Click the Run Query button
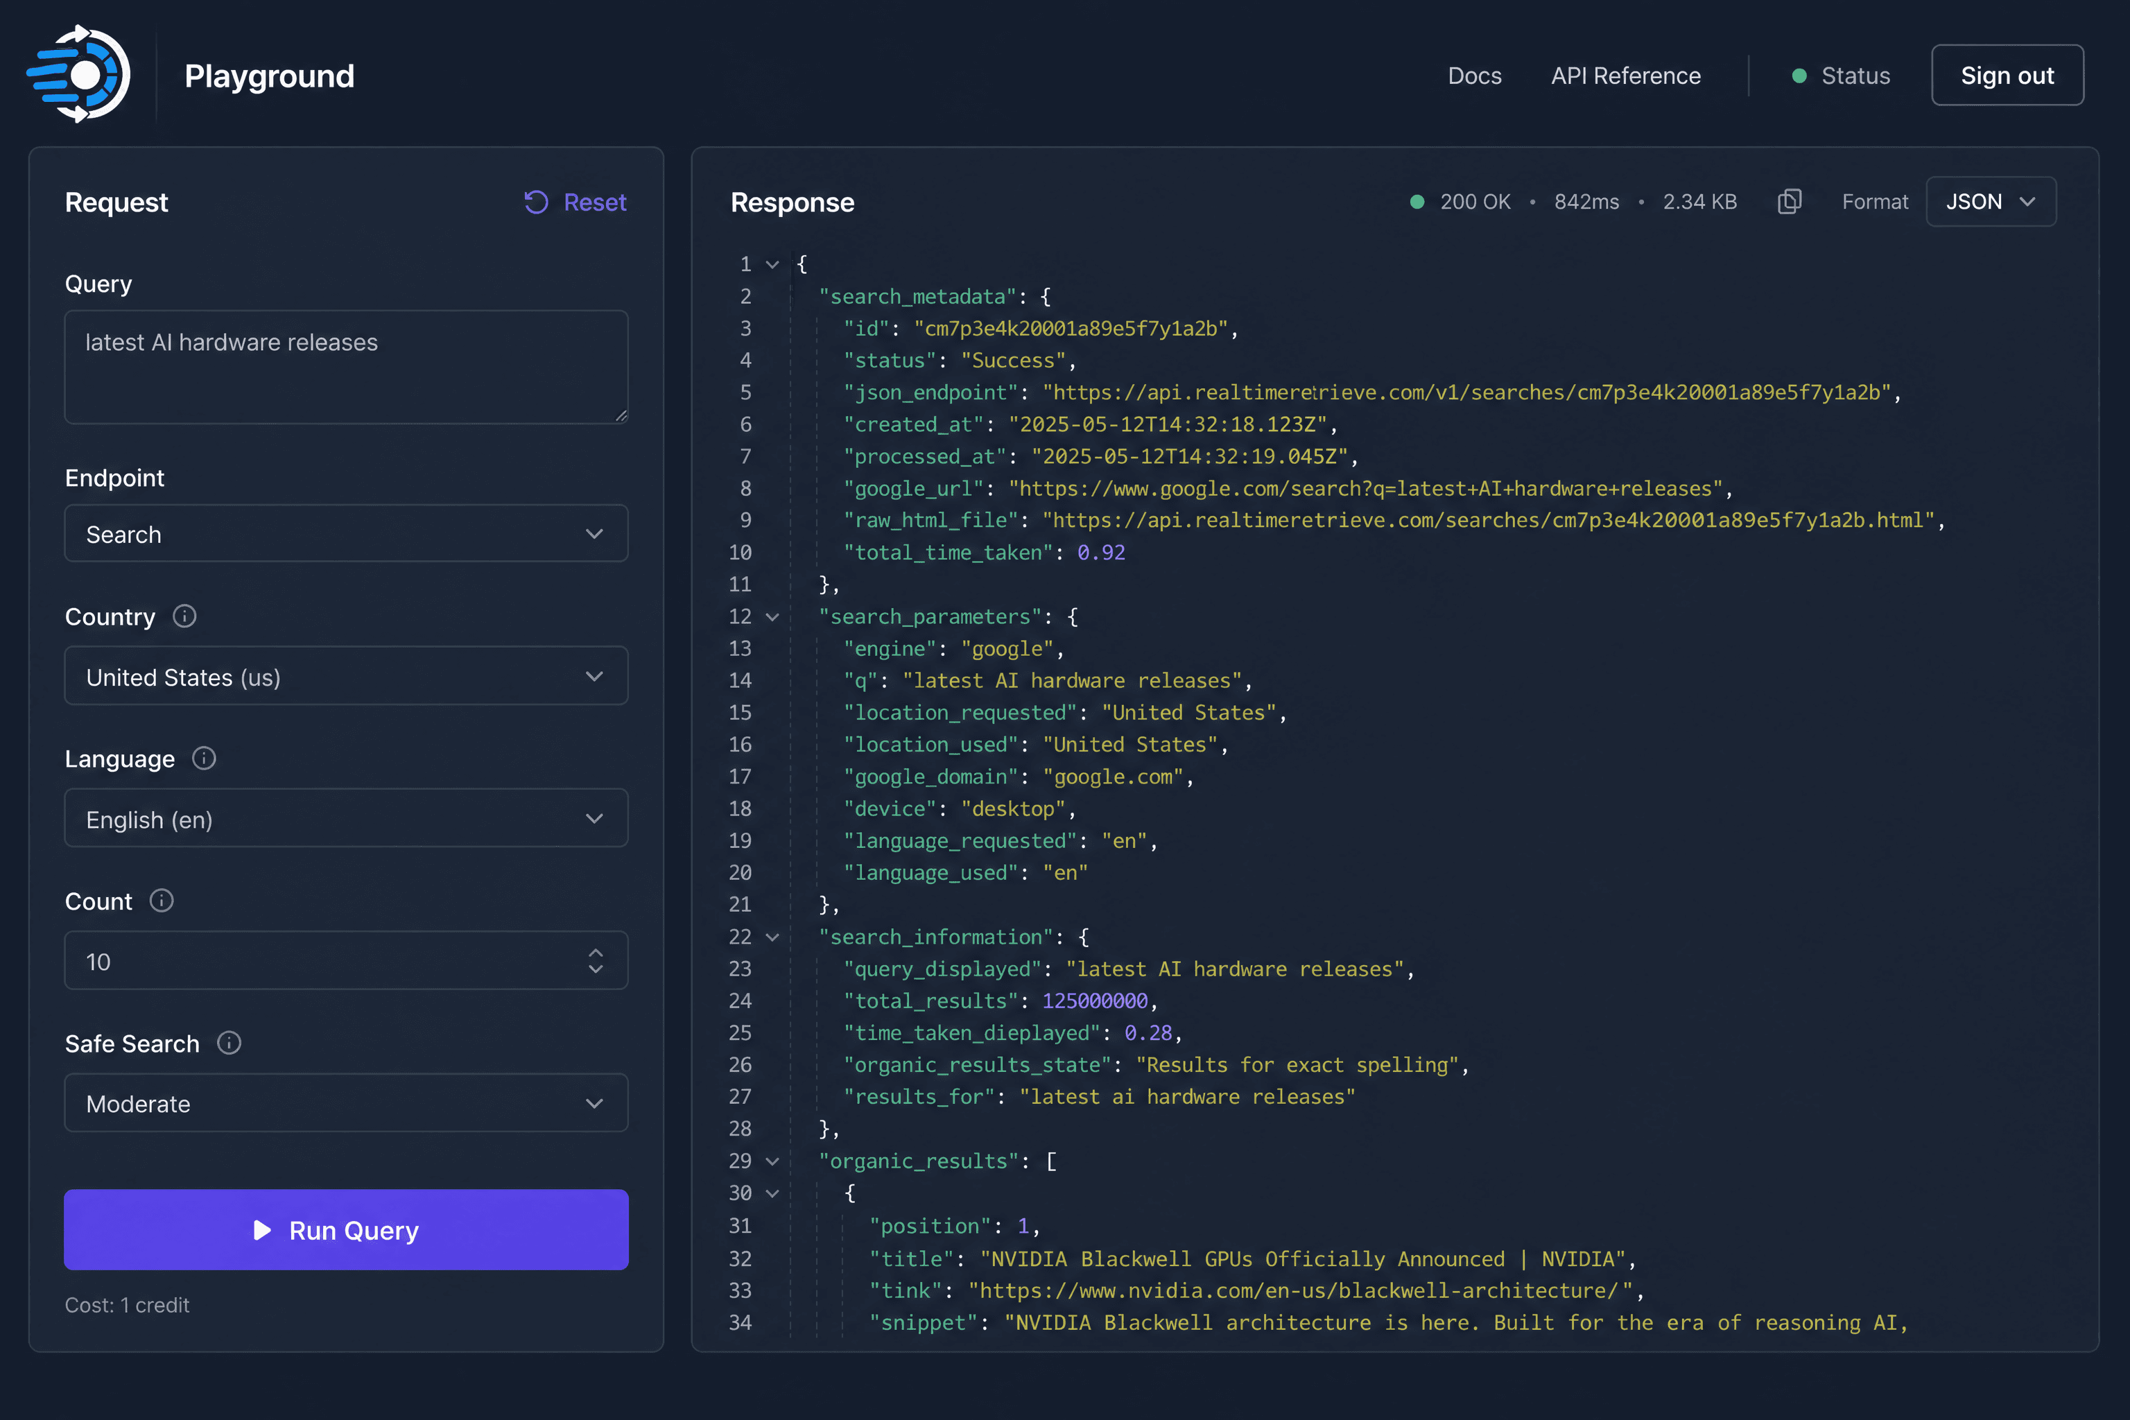Viewport: 2130px width, 1420px height. [346, 1230]
